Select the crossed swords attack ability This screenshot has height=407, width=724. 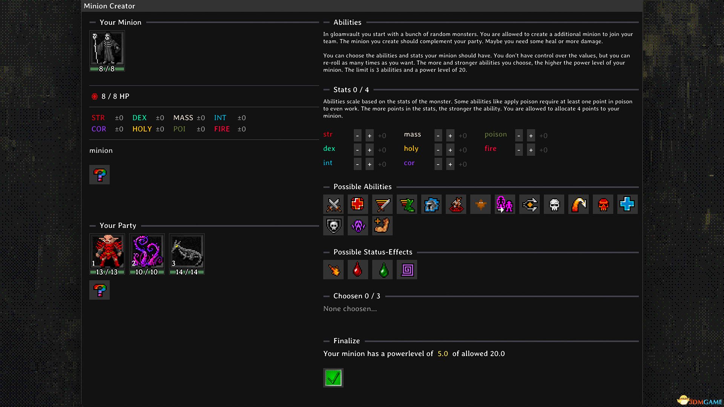tap(333, 205)
